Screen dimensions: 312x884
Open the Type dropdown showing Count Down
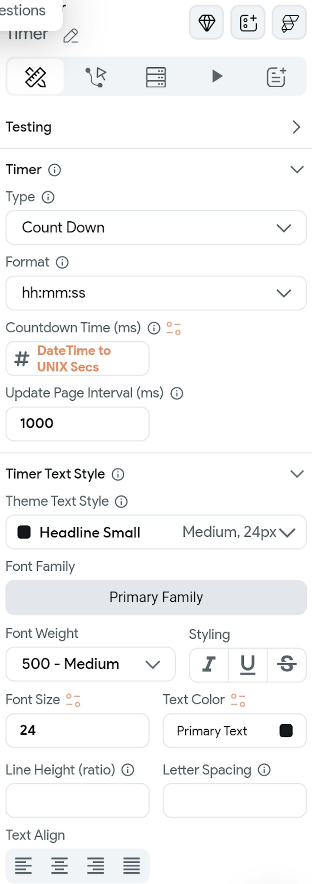[156, 228]
